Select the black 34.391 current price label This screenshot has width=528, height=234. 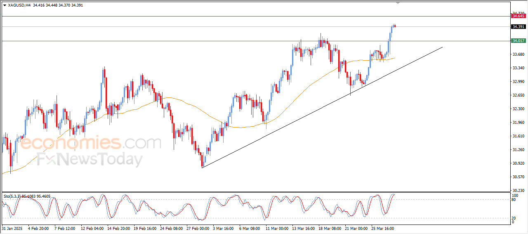518,26
